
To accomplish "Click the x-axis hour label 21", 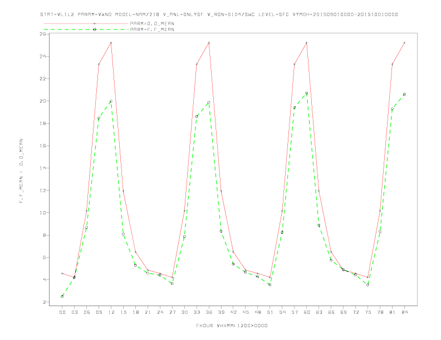I will (x=148, y=312).
